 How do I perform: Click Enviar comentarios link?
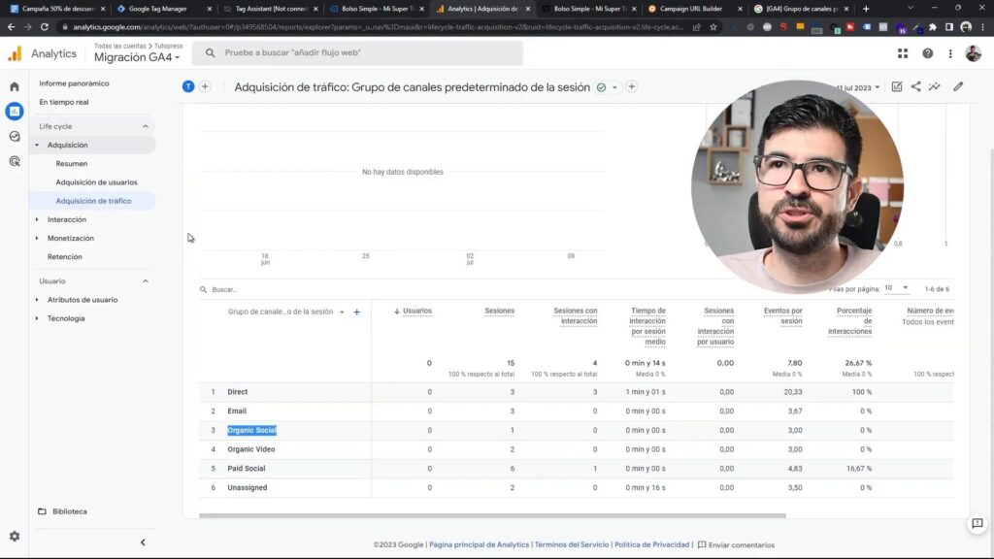point(736,545)
